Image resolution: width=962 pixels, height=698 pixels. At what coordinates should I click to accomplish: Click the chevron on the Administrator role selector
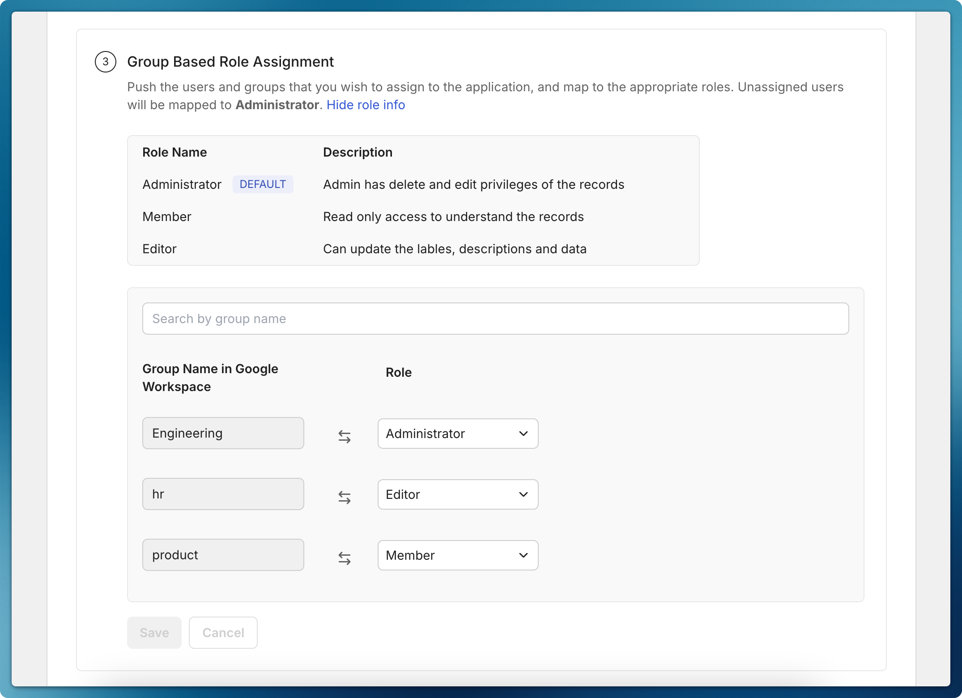524,434
